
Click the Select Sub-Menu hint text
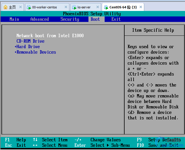tap(110, 145)
